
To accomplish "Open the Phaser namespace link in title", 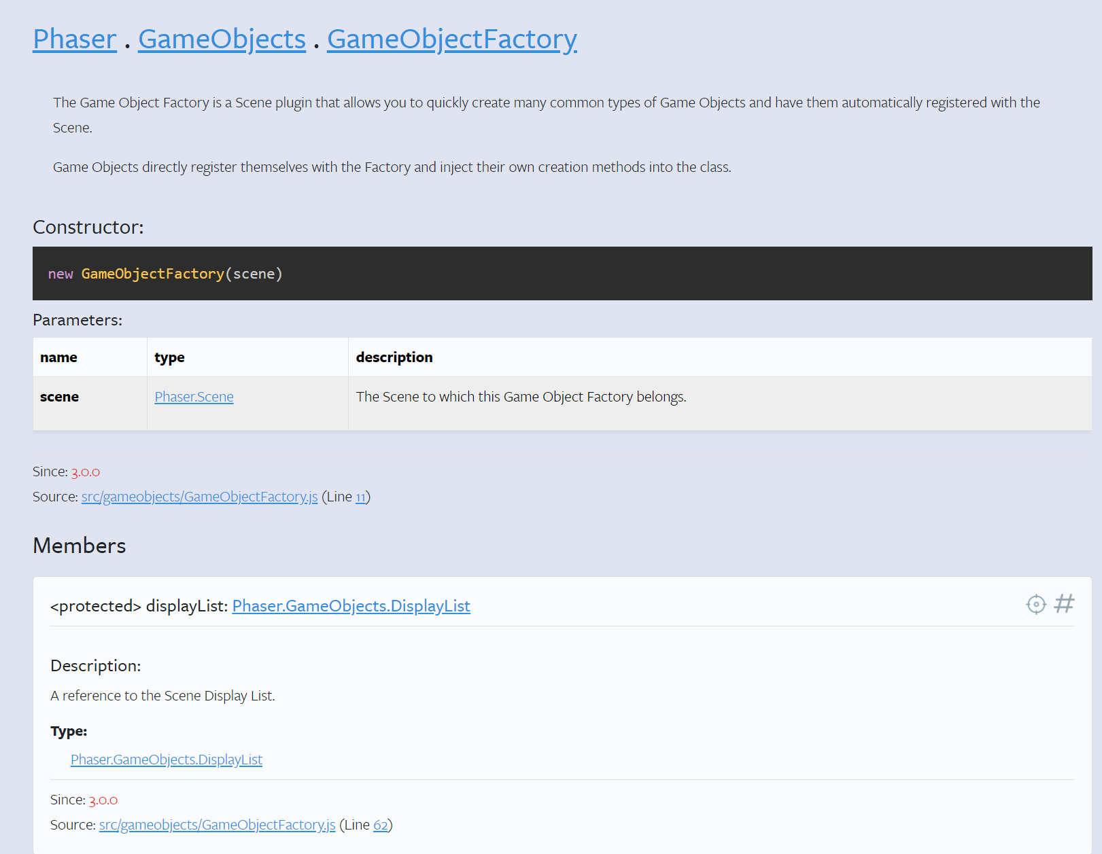I will tap(75, 39).
